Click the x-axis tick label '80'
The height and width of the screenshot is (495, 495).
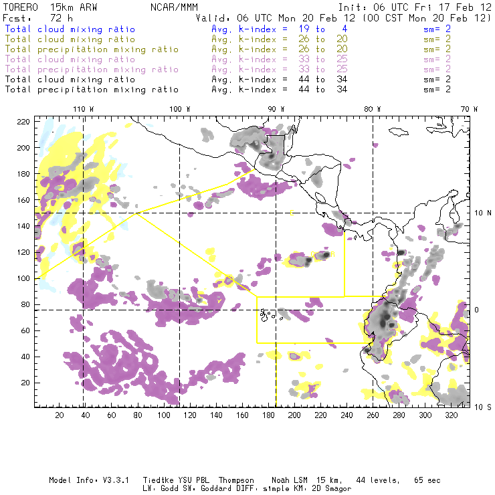point(138,415)
